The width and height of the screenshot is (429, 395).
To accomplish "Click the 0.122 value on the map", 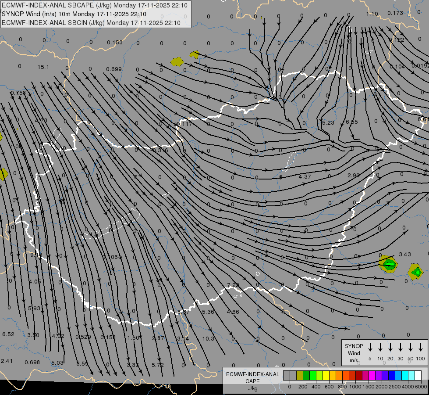I will click(x=397, y=39).
